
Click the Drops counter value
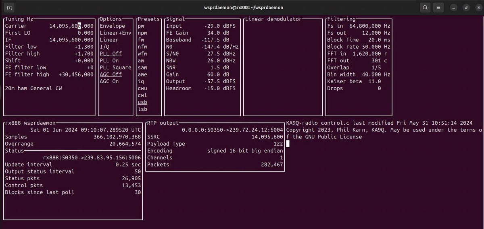pos(379,88)
